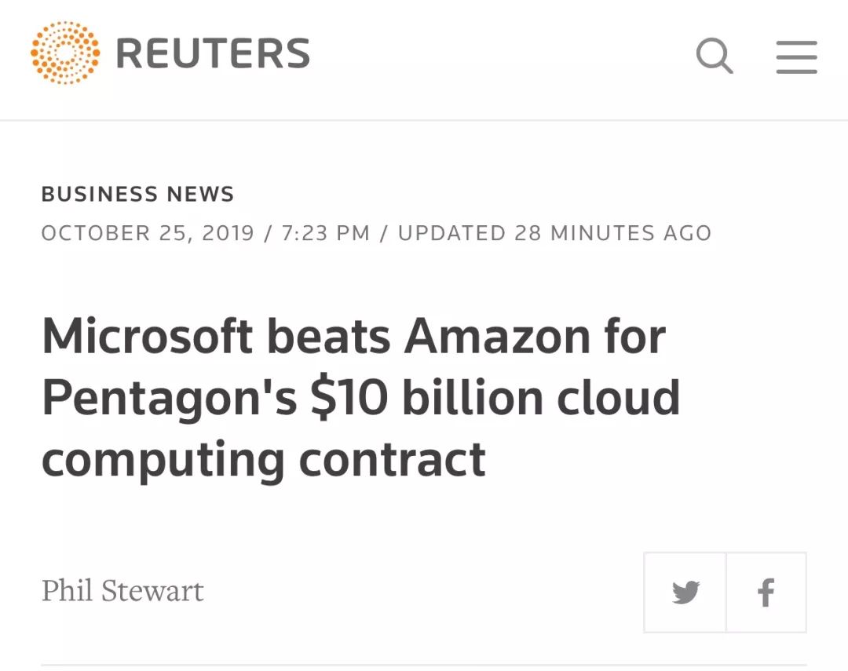Click the word contract in headline
The width and height of the screenshot is (848, 671).
(392, 461)
